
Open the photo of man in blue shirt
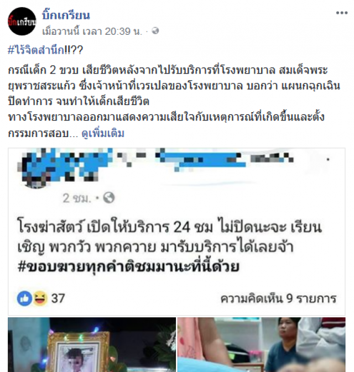point(262,345)
